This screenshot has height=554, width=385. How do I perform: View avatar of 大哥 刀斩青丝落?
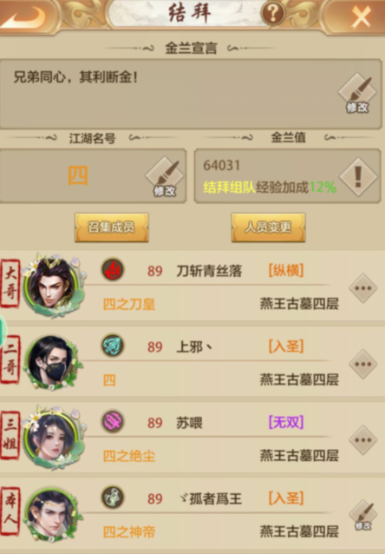[x=54, y=285]
